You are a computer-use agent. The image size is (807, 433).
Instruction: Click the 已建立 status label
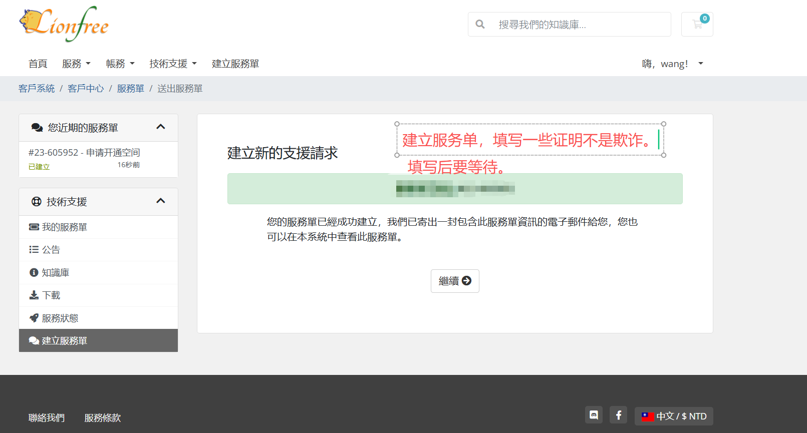point(39,167)
